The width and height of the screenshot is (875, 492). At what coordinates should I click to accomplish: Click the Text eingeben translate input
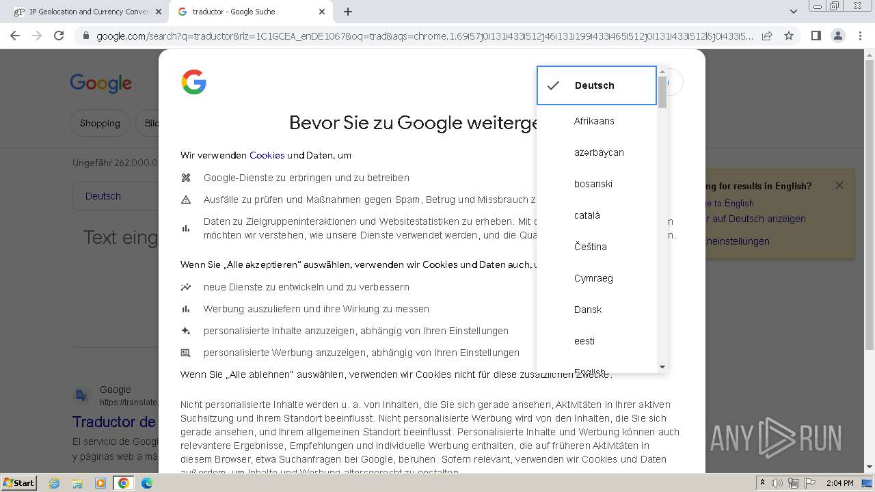tap(120, 237)
